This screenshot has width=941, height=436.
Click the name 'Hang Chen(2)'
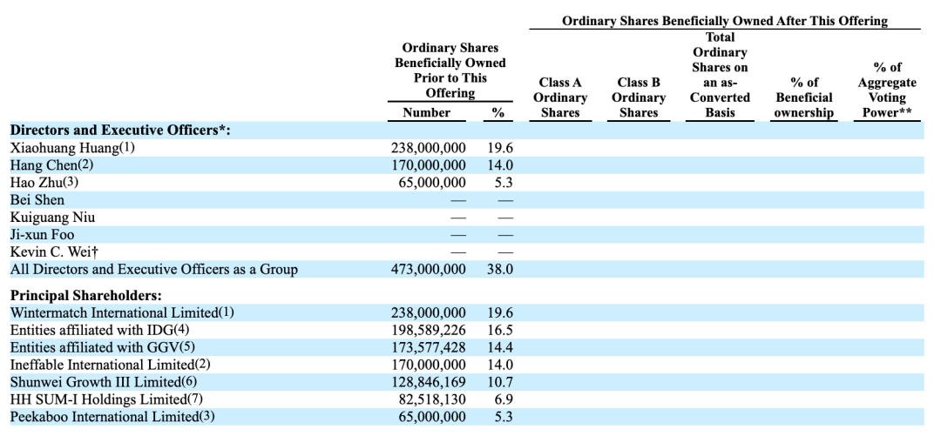point(51,165)
